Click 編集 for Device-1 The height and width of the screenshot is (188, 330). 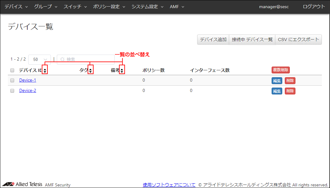pyautogui.click(x=277, y=81)
